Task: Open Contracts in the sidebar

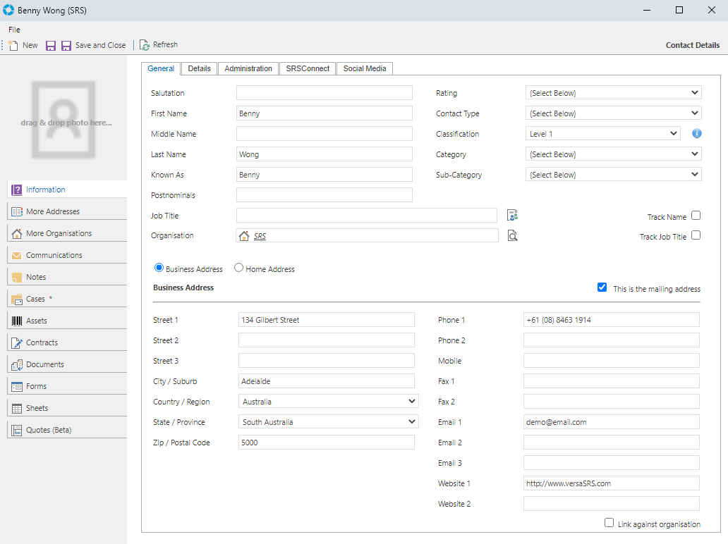Action: [x=67, y=342]
